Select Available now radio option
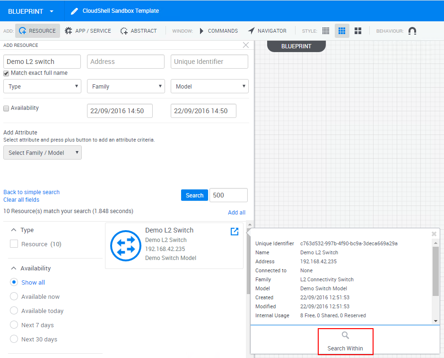 click(x=14, y=297)
